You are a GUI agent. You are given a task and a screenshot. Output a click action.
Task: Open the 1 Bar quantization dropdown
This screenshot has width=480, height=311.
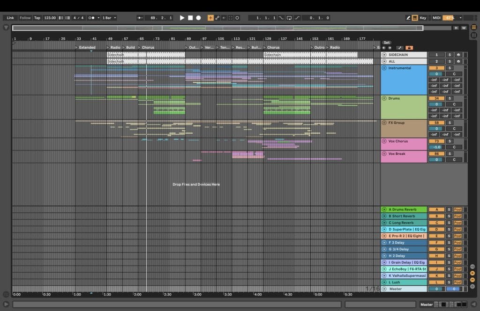109,18
